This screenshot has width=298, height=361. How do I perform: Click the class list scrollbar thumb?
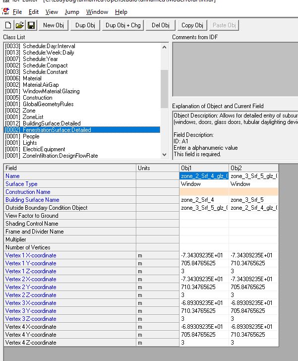point(165,89)
